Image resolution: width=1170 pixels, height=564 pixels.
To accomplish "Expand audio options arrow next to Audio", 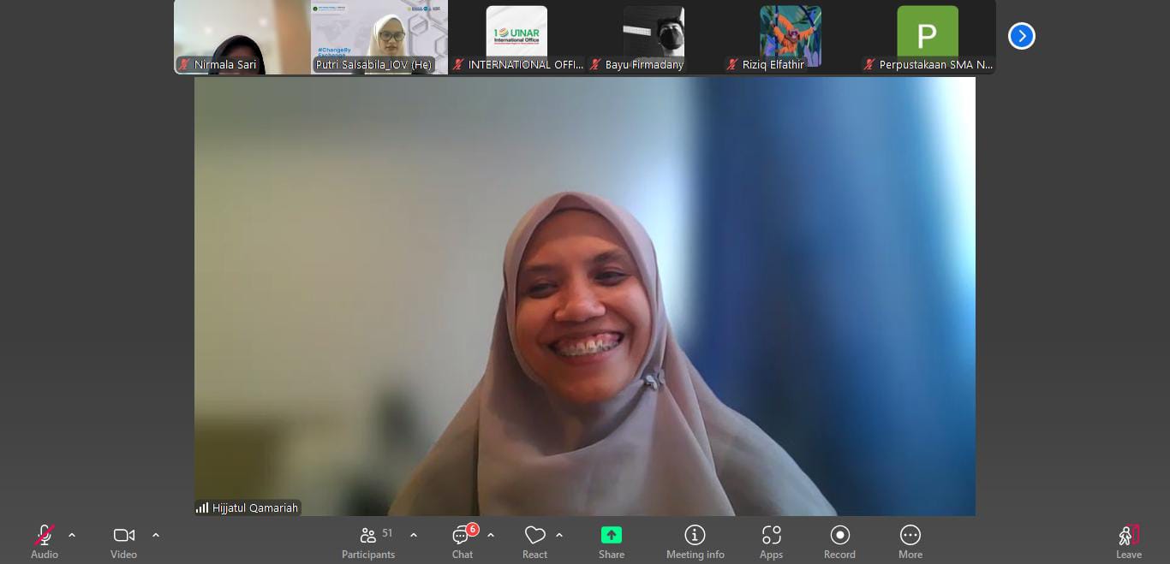I will tap(72, 535).
